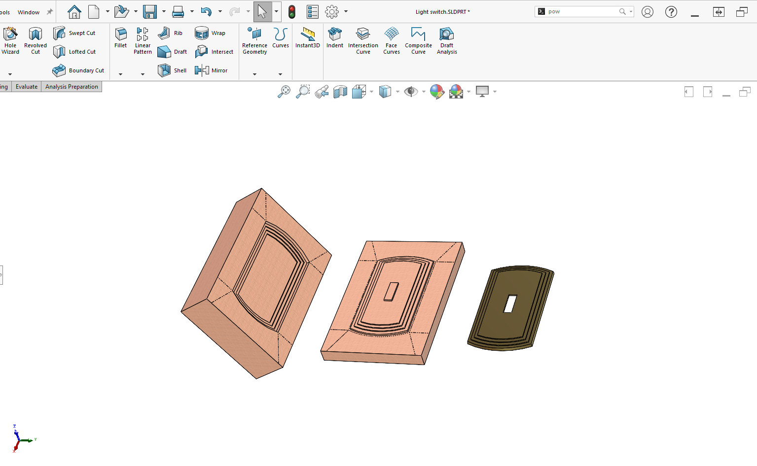Open the Edit Appearance color tool
757x466 pixels.
(x=437, y=91)
